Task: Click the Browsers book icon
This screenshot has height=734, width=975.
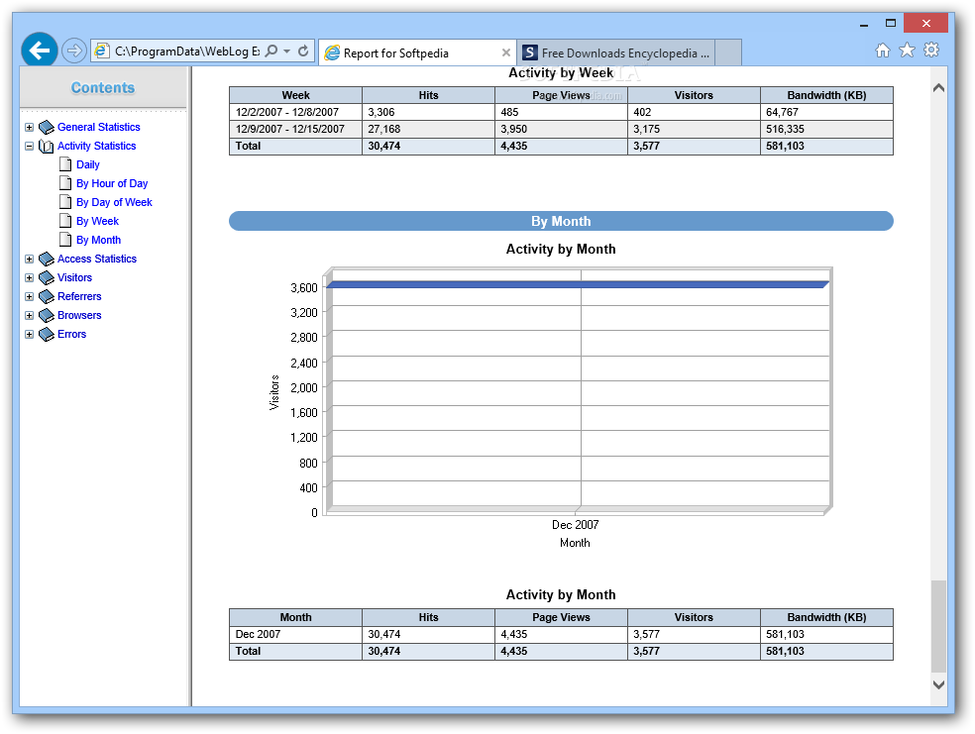Action: pyautogui.click(x=46, y=316)
